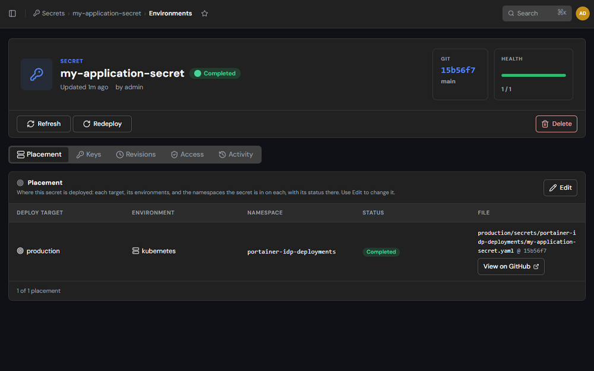Click the Environment column header

(x=153, y=213)
